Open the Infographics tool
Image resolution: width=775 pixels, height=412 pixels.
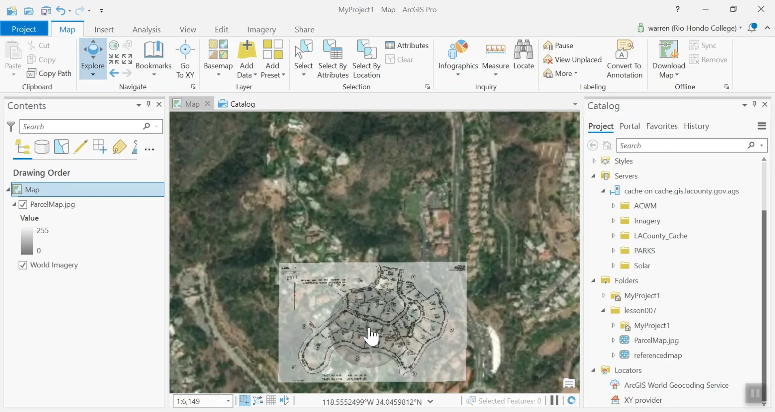458,59
